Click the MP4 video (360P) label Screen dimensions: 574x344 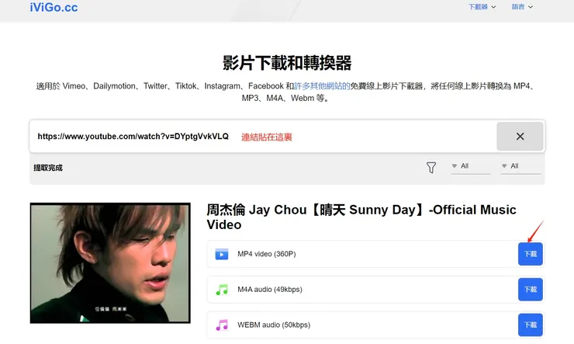[x=267, y=254]
